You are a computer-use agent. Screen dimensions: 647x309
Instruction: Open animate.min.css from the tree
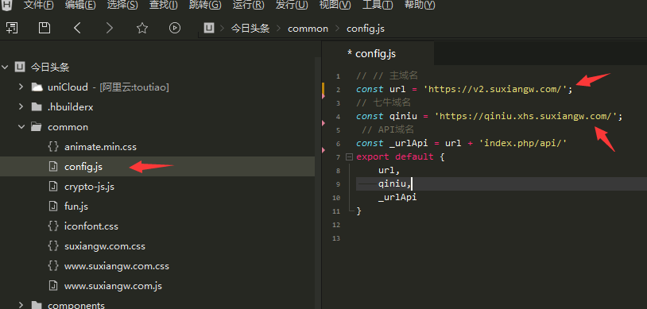(100, 147)
